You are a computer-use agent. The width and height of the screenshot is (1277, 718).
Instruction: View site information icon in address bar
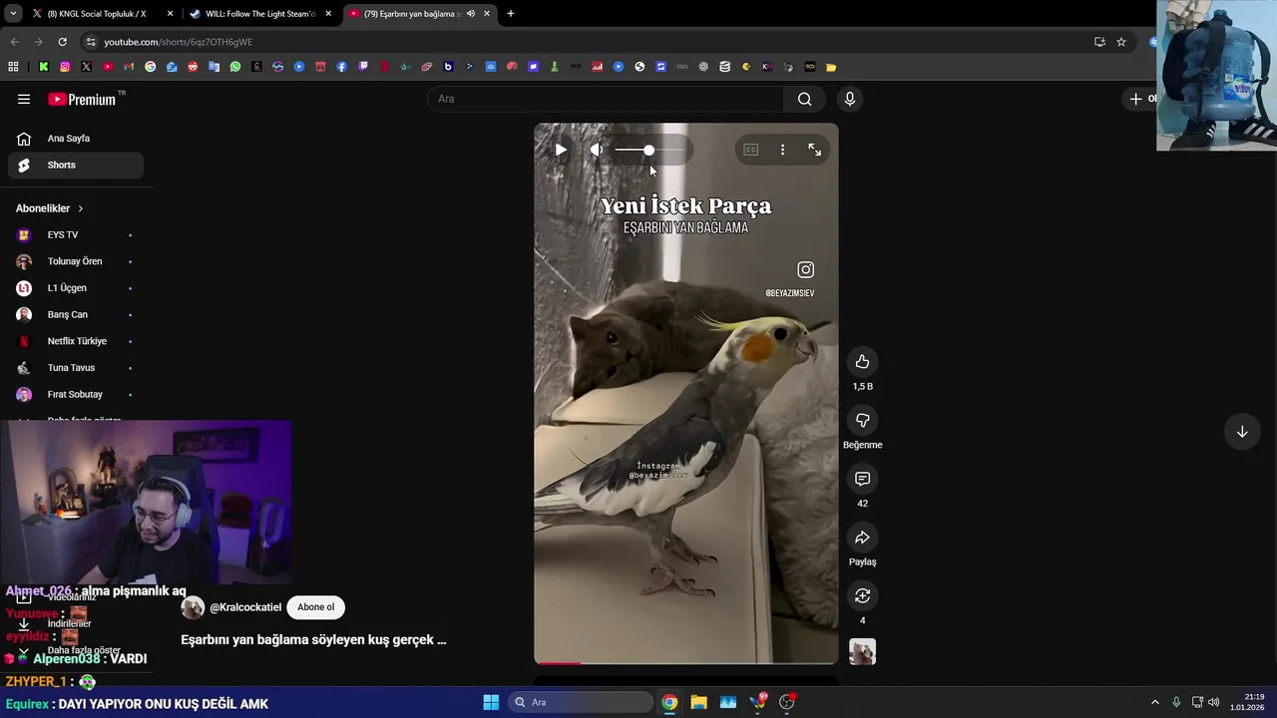click(91, 42)
